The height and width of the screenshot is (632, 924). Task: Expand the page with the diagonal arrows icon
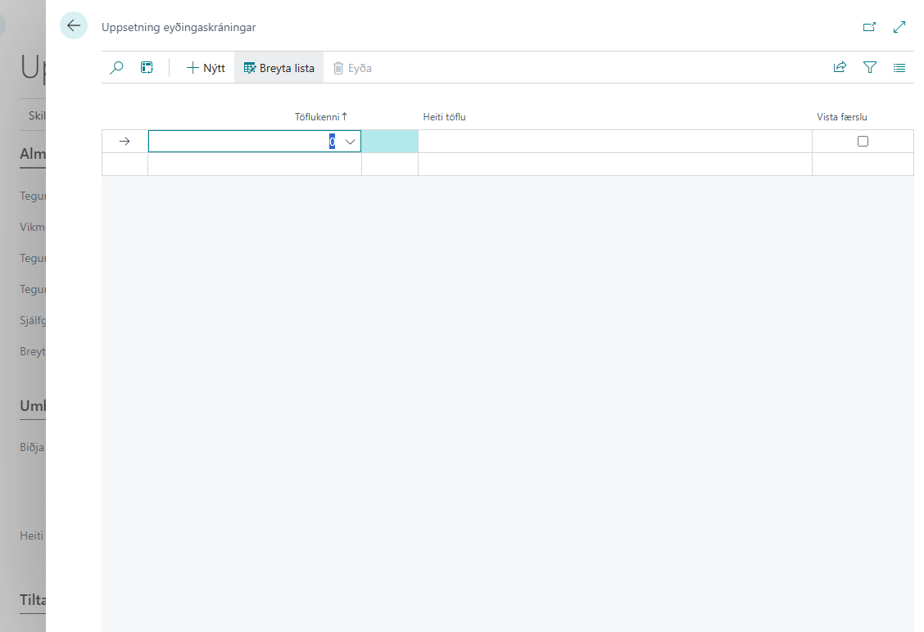(x=899, y=27)
